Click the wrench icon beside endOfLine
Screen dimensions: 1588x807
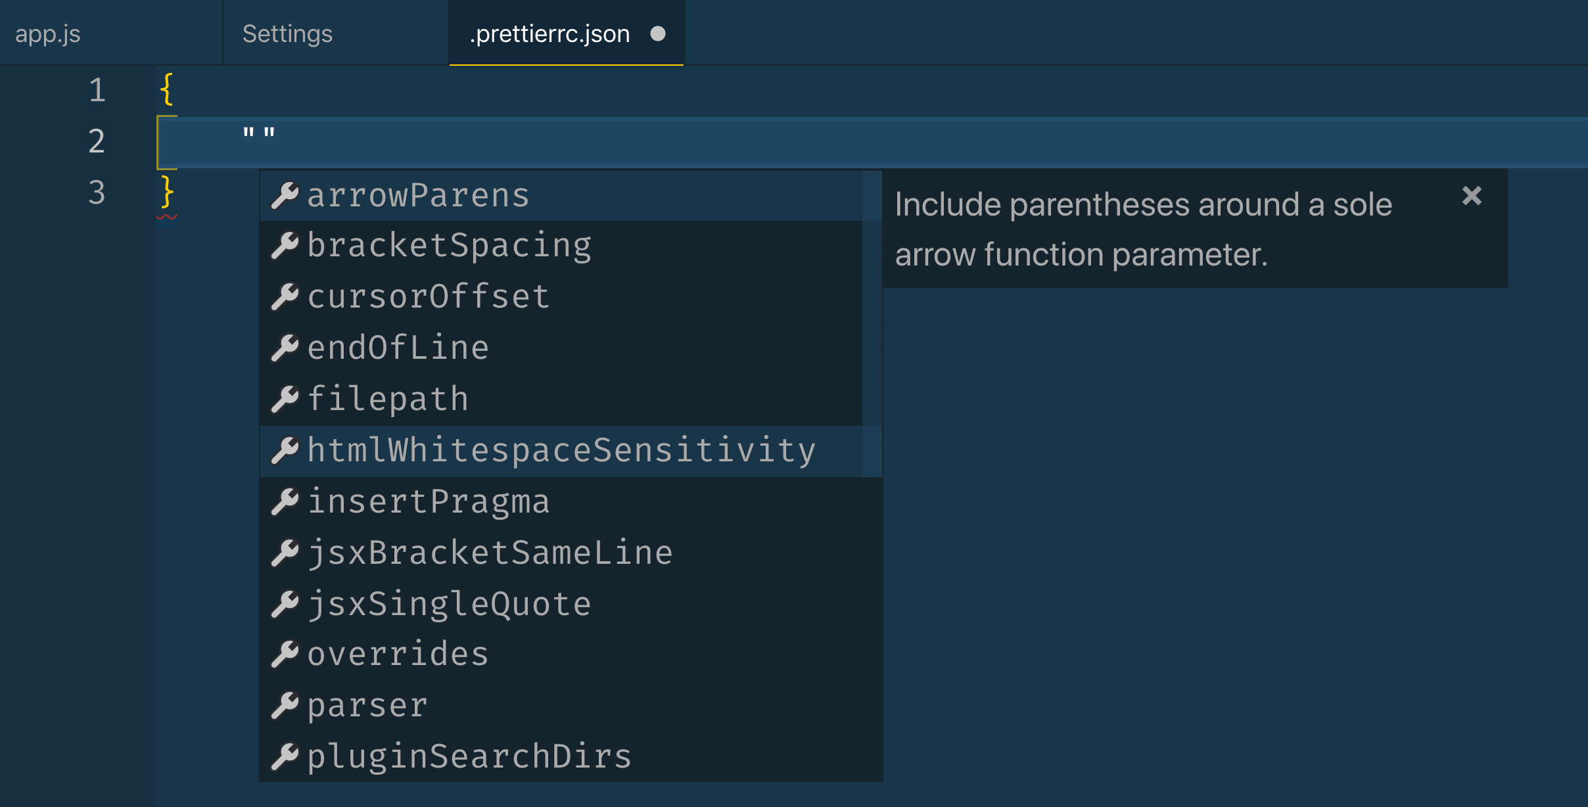[285, 348]
